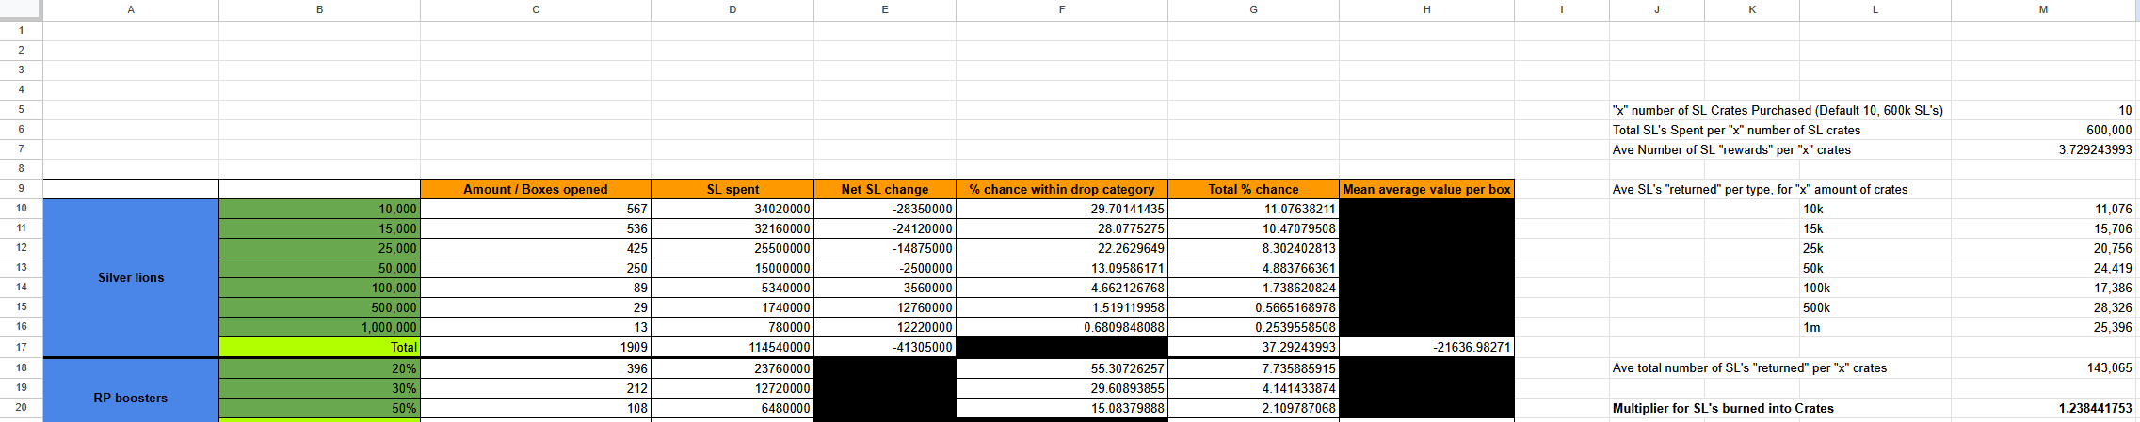Select the crates purchased input cell showing 10
Screen dimensions: 2140x422
click(2043, 110)
